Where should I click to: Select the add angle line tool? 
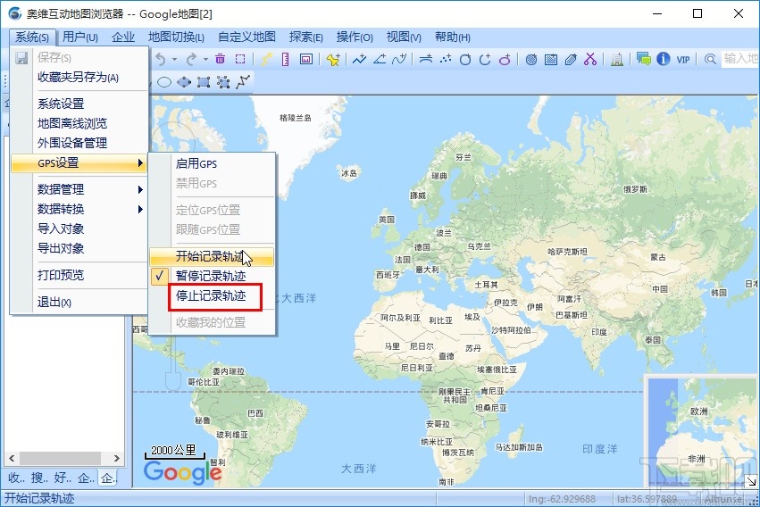[380, 59]
